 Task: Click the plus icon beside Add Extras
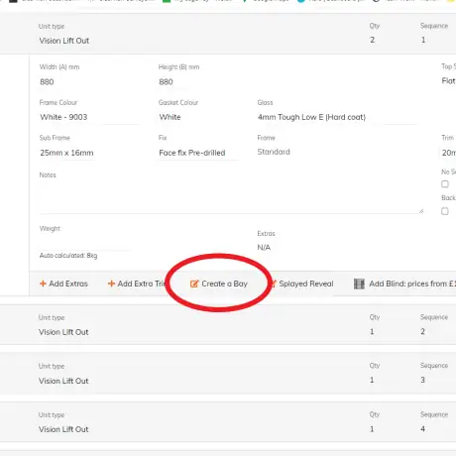tap(43, 284)
